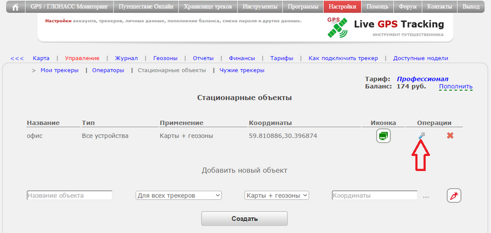Image resolution: width=491 pixels, height=233 pixels.
Task: Open the Инструменты menu
Action: pyautogui.click(x=260, y=7)
